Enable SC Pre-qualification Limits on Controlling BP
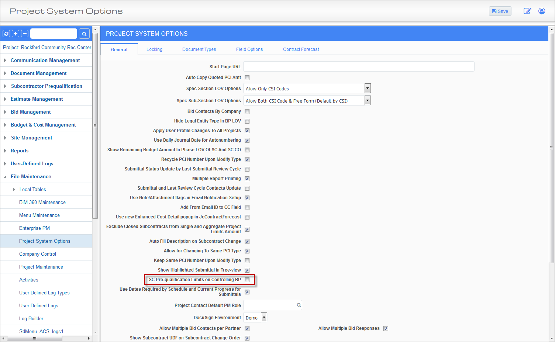The width and height of the screenshot is (555, 342). pos(247,280)
